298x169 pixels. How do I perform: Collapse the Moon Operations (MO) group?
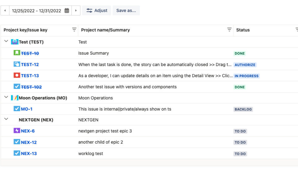coord(6,97)
